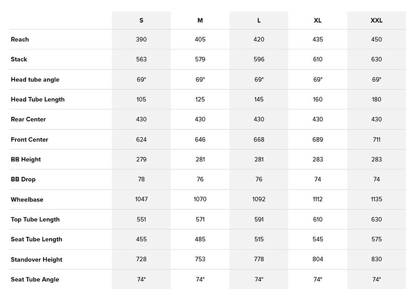The width and height of the screenshot is (410, 289).
Task: Click the Head Tube Length row label
Action: click(x=37, y=99)
